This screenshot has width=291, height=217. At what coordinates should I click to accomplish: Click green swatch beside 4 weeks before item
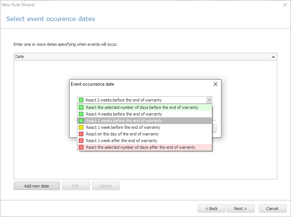point(81,114)
